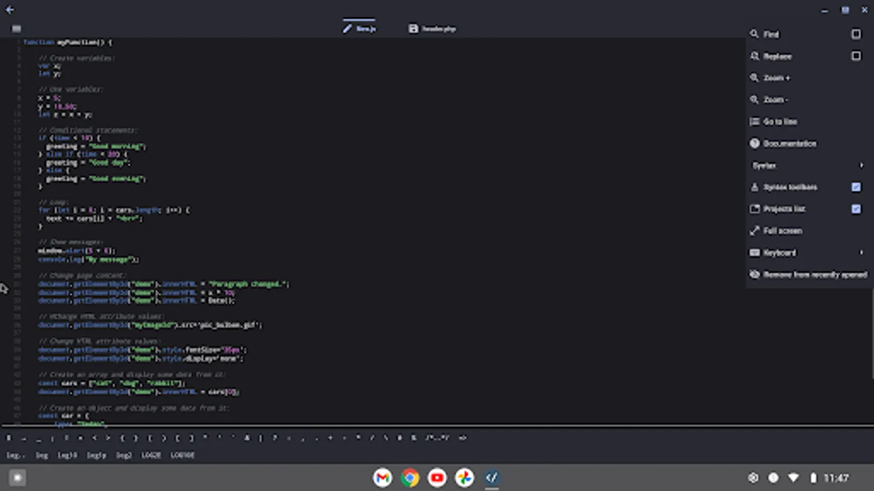Open the Go to line icon
Image resolution: width=874 pixels, height=491 pixels.
755,121
